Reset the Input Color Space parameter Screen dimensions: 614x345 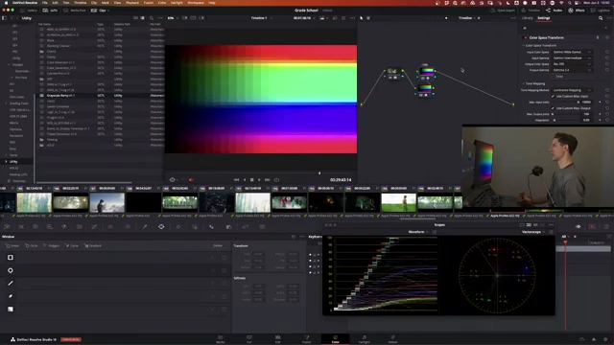coord(607,52)
